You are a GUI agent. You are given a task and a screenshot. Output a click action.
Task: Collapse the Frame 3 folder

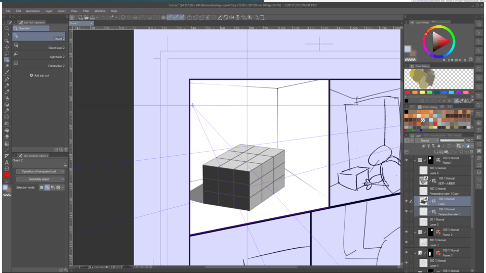[x=415, y=253]
